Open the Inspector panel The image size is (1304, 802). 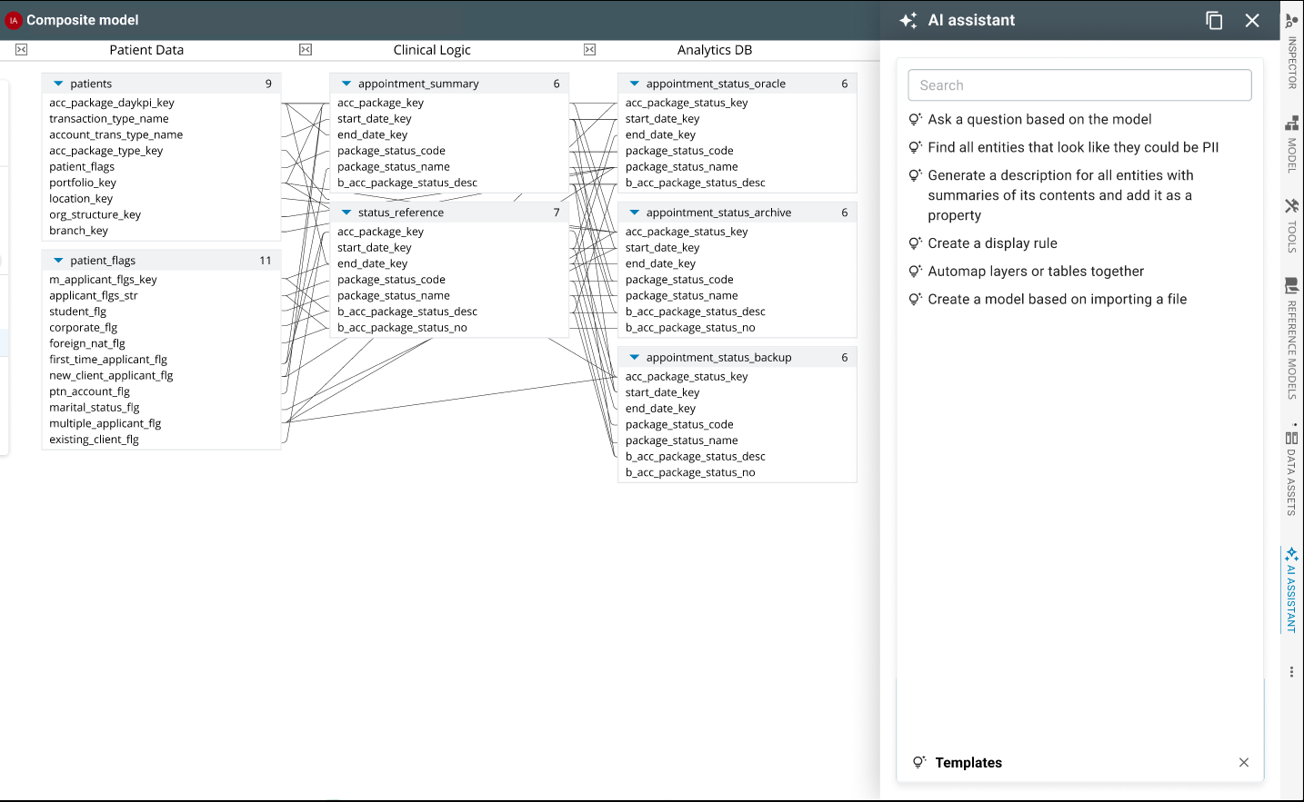click(x=1292, y=54)
